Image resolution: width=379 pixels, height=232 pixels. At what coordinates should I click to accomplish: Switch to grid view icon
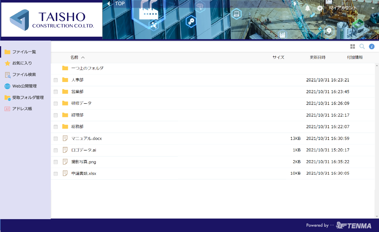click(353, 46)
